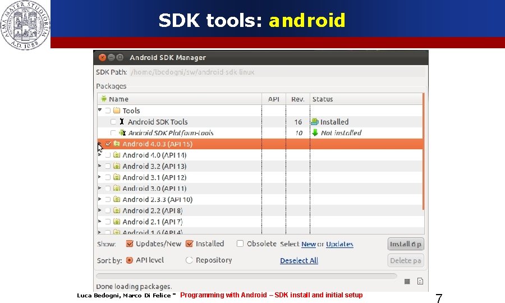Collapse the Tools tree node

(x=100, y=110)
